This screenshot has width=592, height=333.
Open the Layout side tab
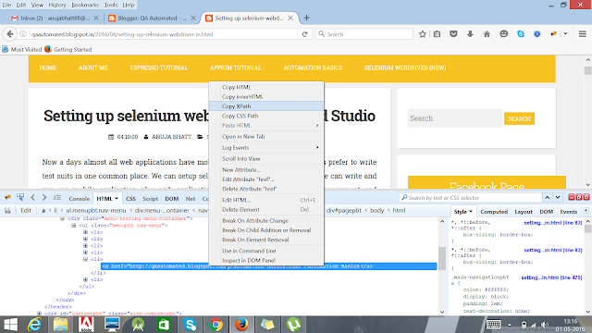524,212
